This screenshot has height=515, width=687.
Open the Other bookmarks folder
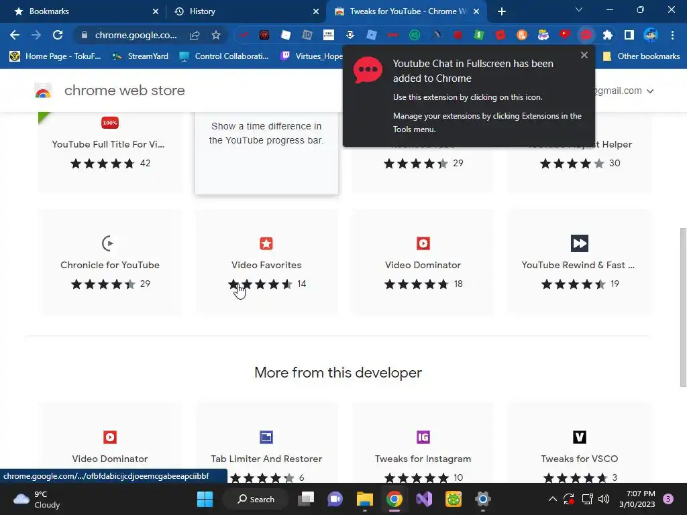click(641, 56)
